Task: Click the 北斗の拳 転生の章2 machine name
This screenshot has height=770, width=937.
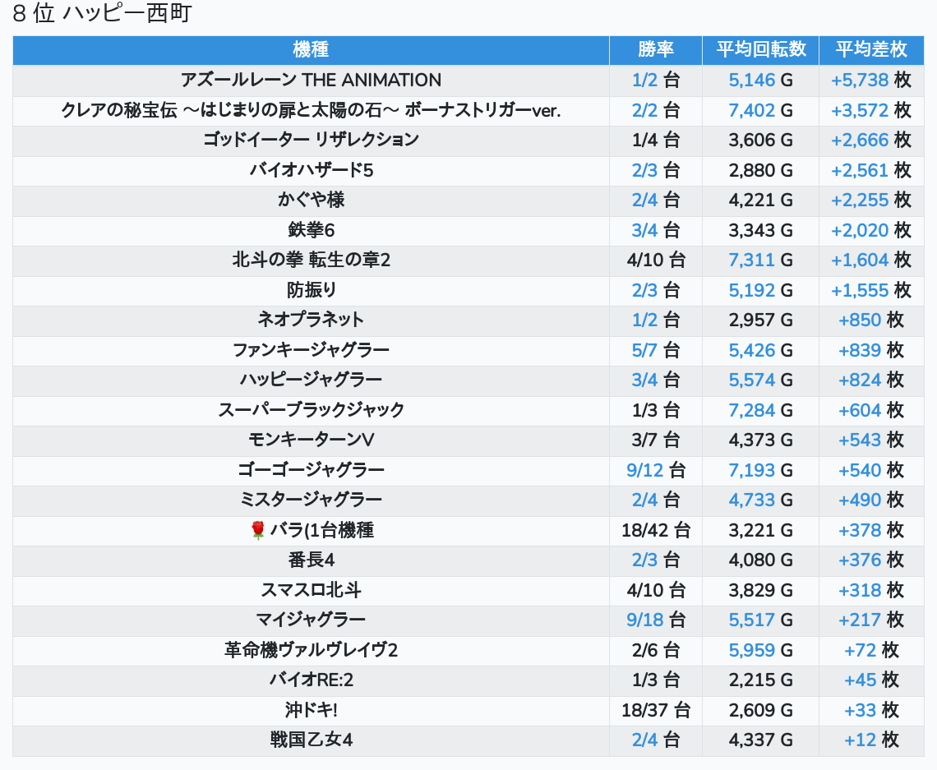Action: [x=311, y=261]
